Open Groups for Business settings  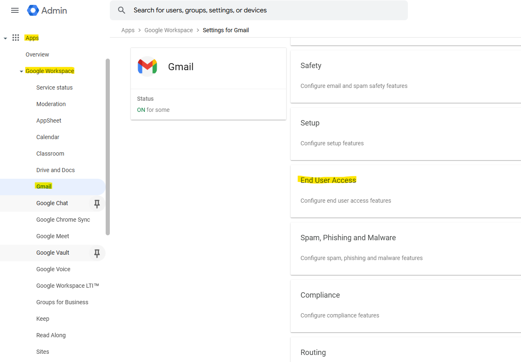(x=62, y=302)
